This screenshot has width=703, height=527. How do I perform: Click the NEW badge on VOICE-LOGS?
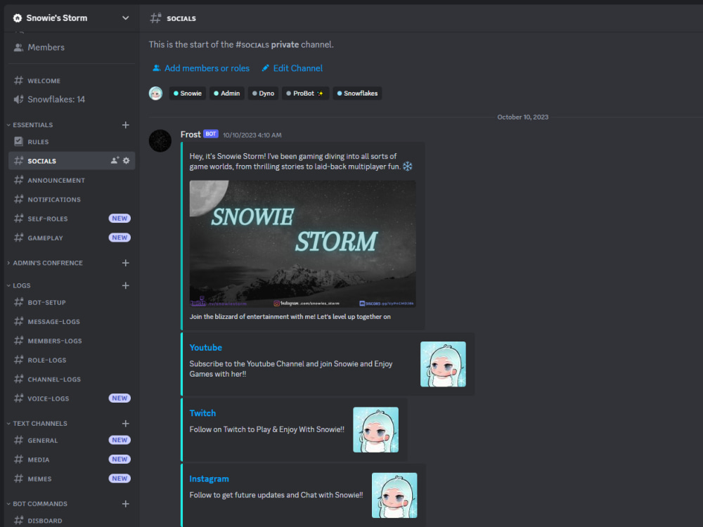click(120, 398)
